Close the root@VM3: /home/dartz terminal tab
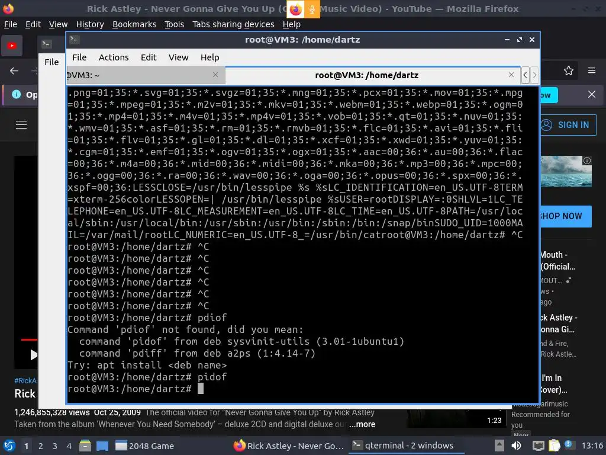 pyautogui.click(x=511, y=75)
